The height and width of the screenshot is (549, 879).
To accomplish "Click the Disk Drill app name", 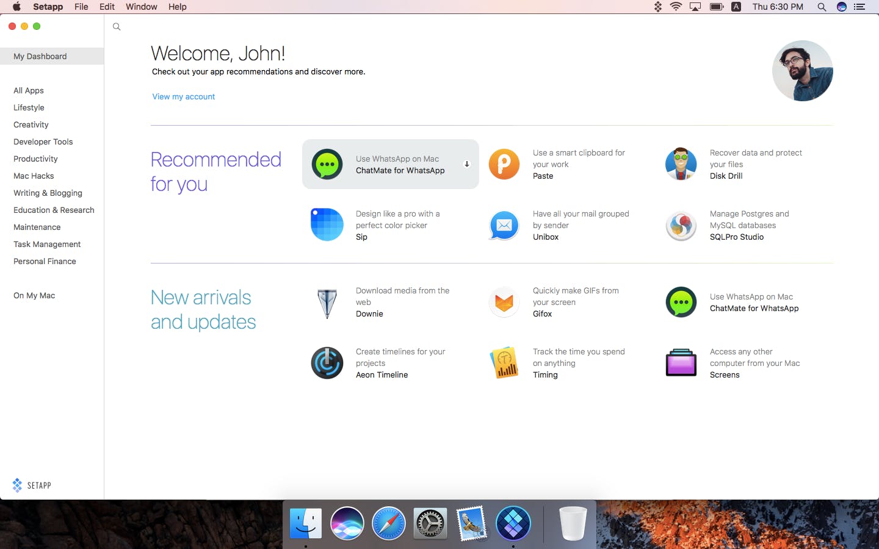I will coord(726,176).
